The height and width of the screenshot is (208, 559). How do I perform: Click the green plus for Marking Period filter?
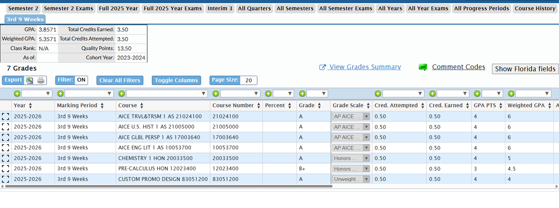[x=60, y=93]
